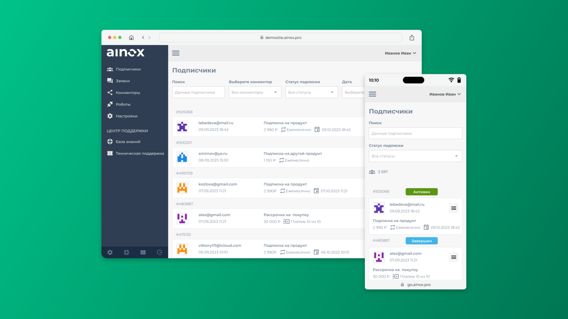The width and height of the screenshot is (568, 319).
Task: Open row menu for lebedeva@mail.ru in mobile view
Action: (454, 208)
